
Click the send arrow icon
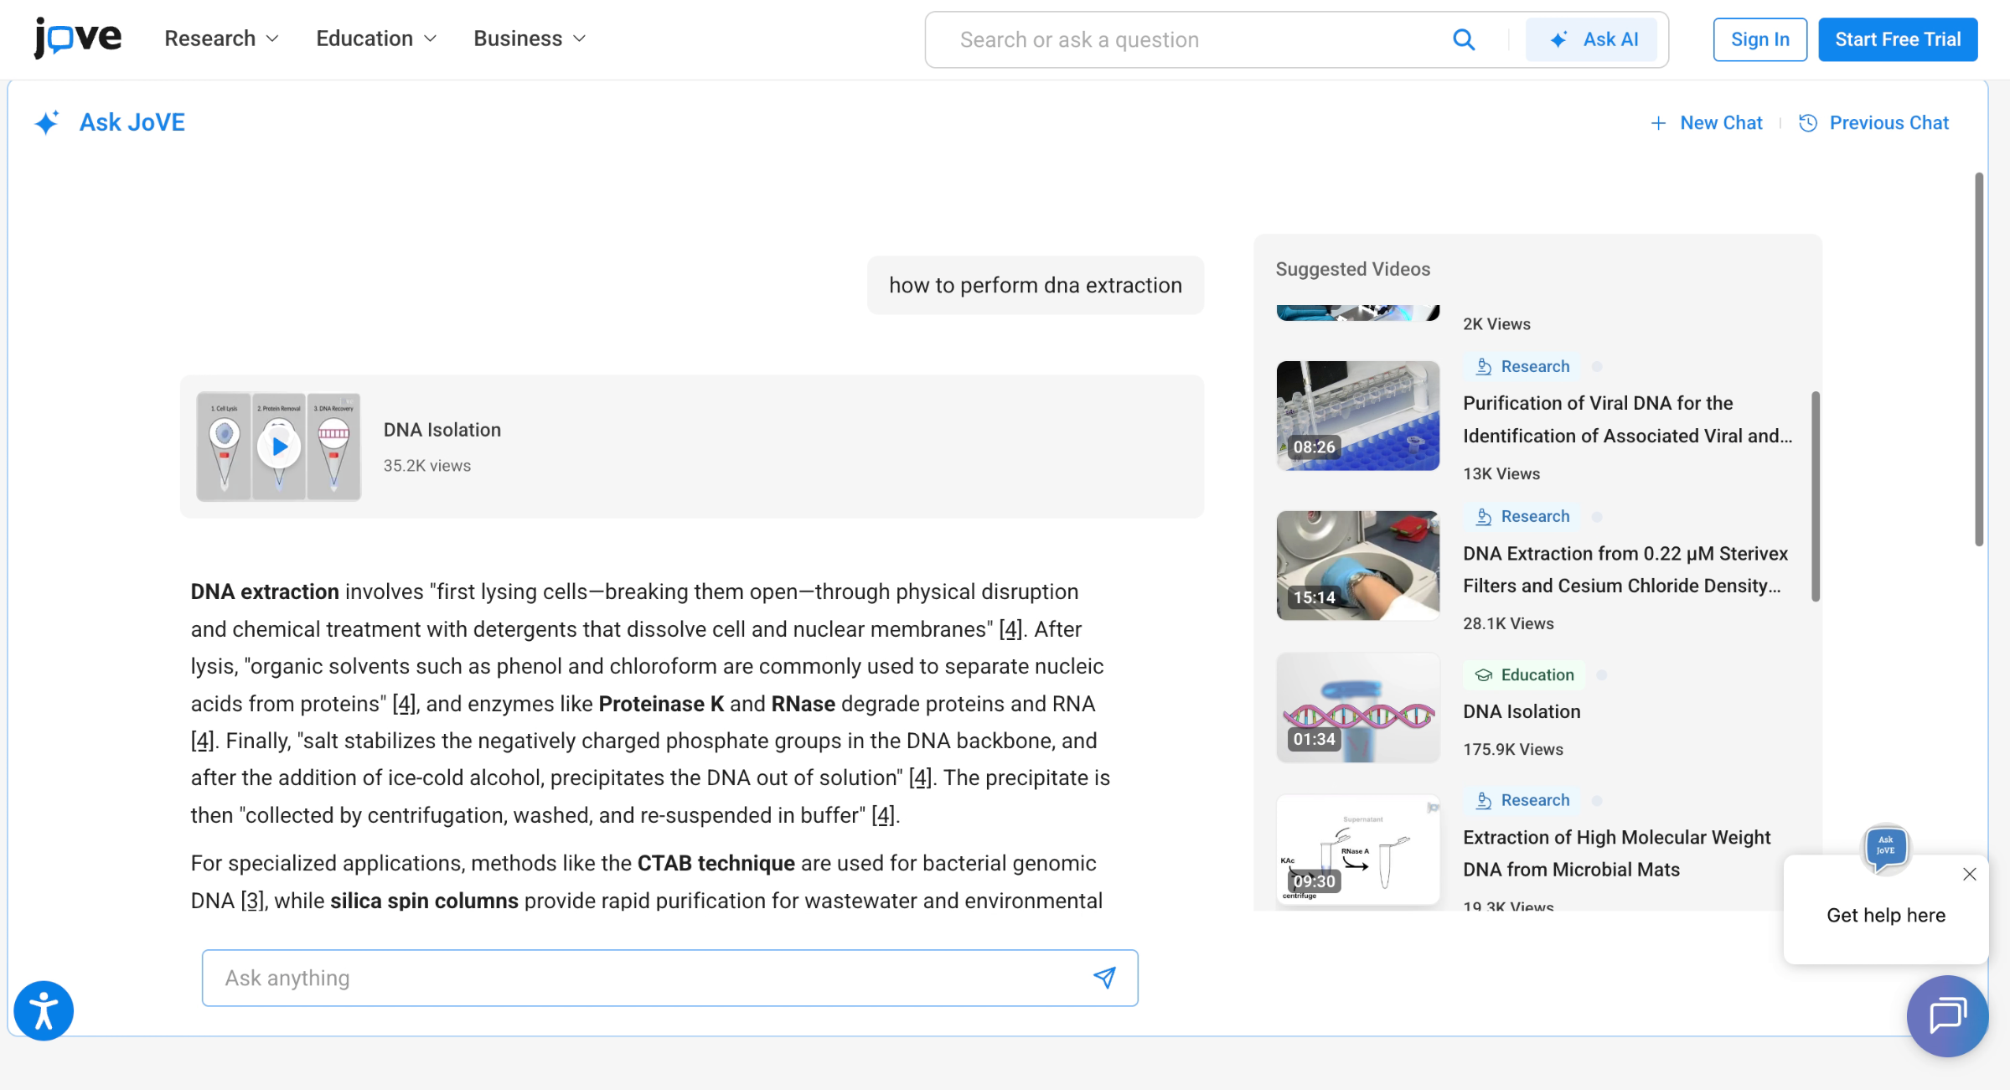[1104, 977]
